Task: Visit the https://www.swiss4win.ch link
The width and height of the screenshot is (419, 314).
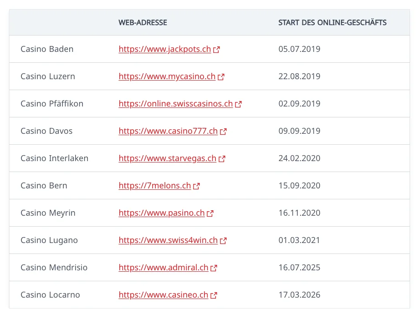Action: pos(168,240)
